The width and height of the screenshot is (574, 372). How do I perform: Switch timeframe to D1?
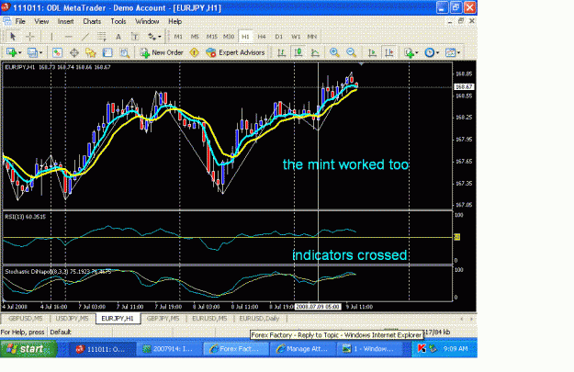(278, 37)
